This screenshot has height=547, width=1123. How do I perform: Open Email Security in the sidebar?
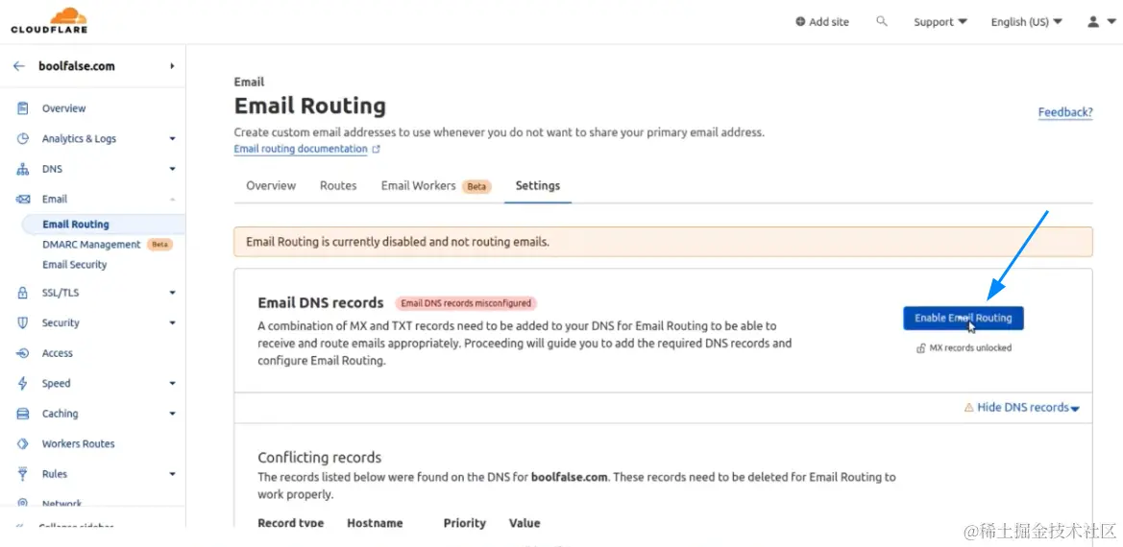(x=75, y=265)
